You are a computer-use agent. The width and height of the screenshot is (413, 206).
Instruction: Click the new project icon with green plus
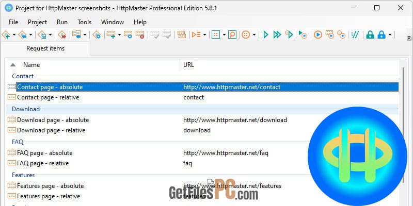[6, 35]
